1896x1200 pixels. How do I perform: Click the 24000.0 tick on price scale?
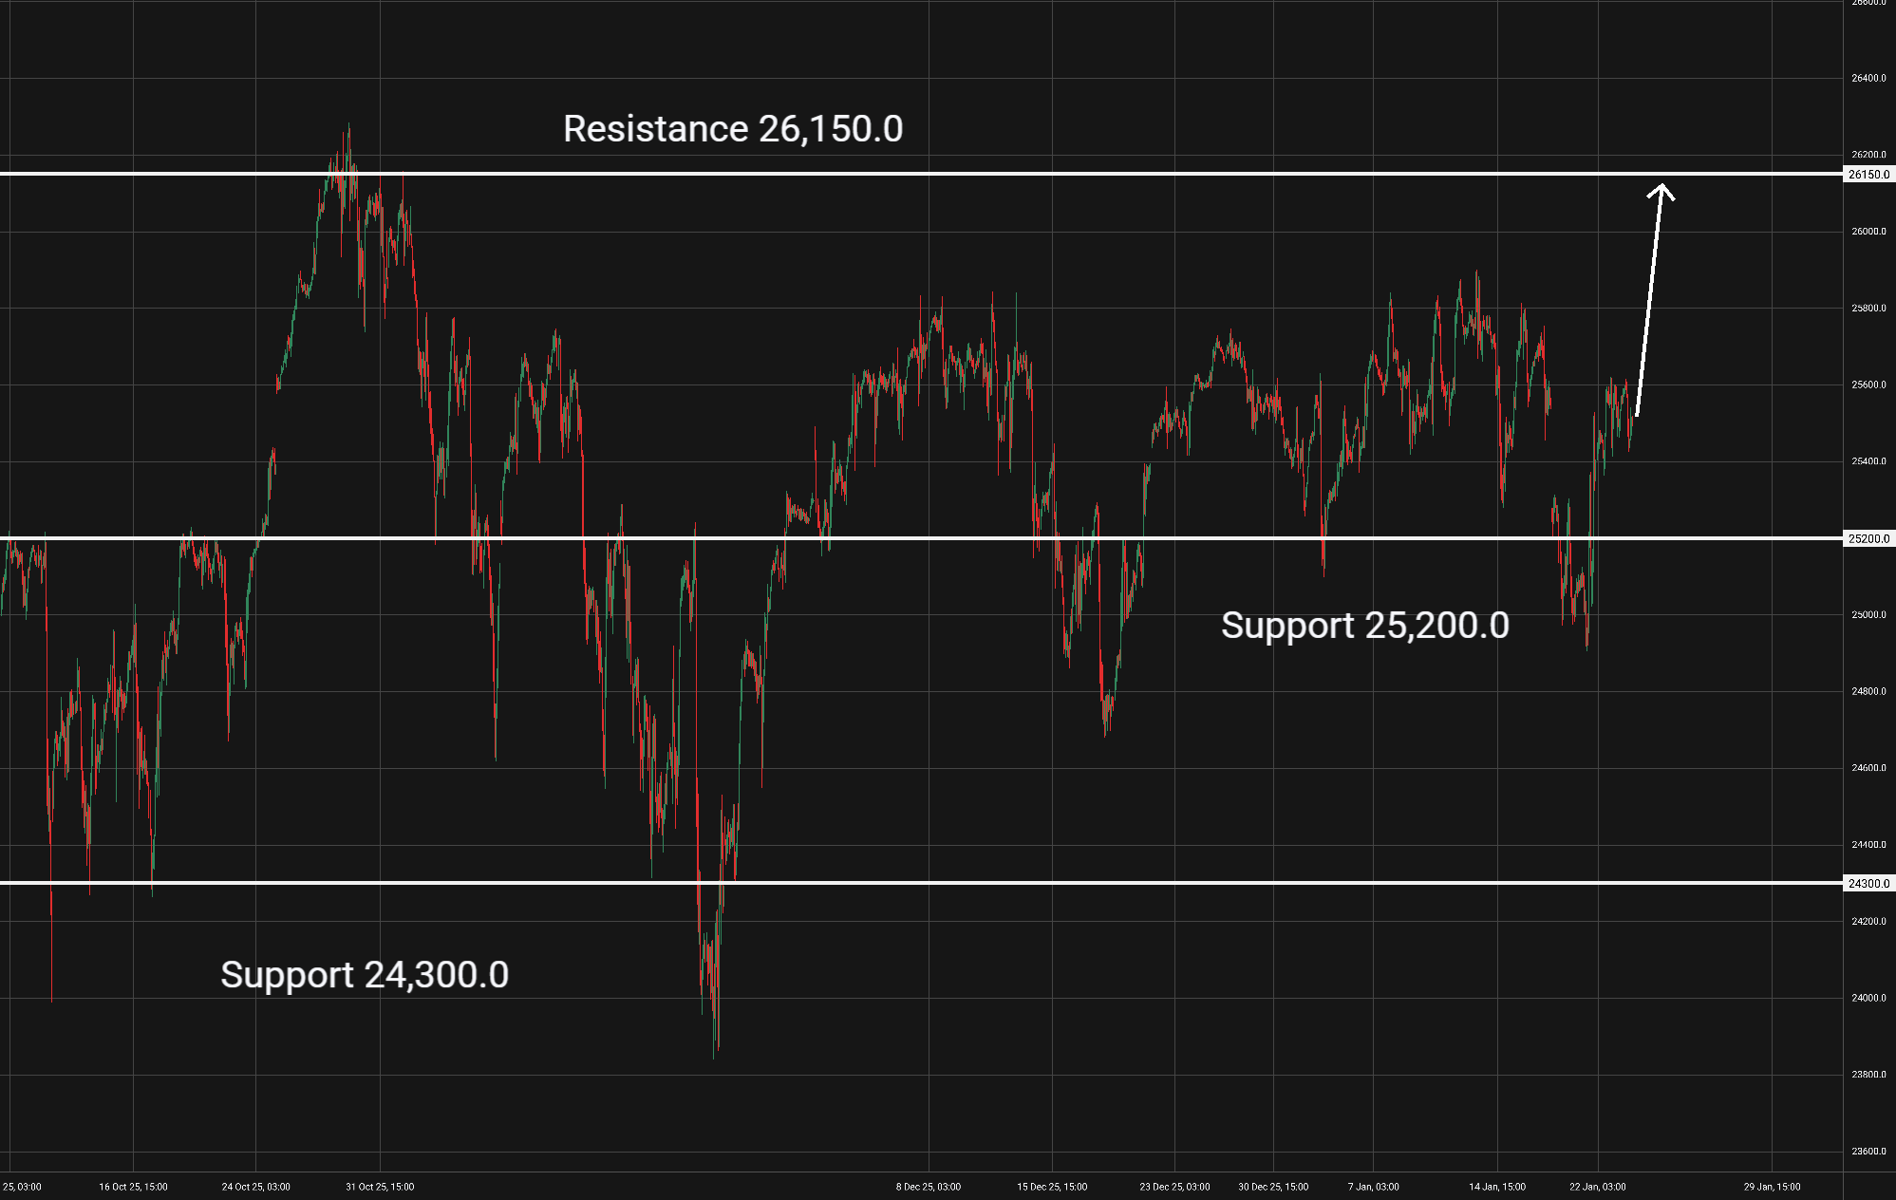(x=1868, y=998)
